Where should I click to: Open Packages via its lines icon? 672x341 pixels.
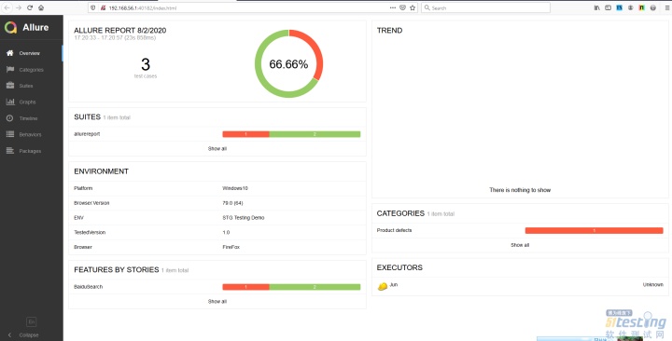point(10,151)
